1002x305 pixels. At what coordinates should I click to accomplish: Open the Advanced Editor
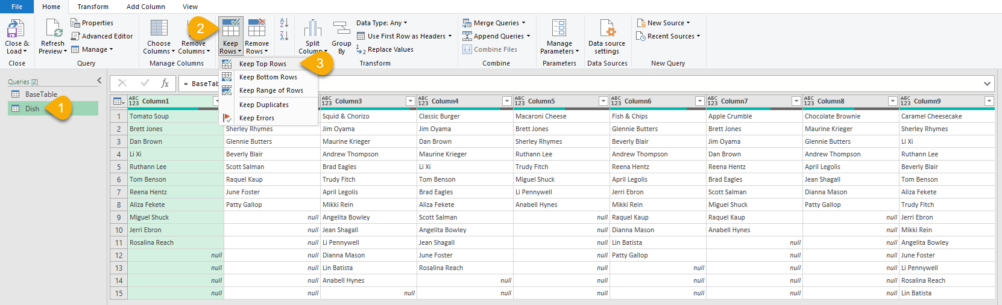pos(102,36)
